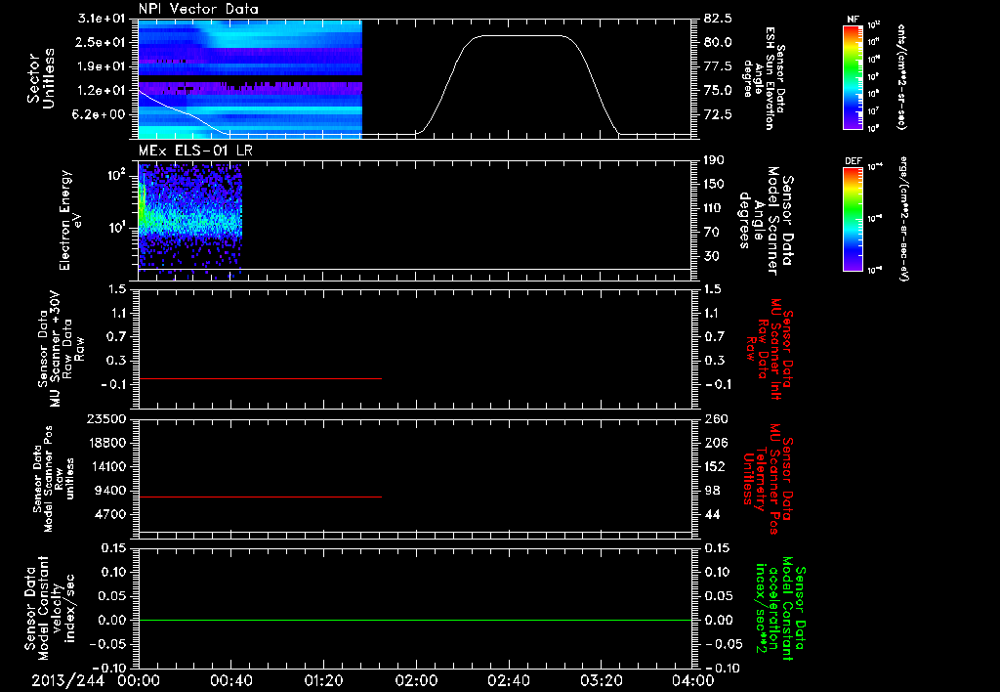Click the green Model Constant acceleration axis label
Screen dimensions: 1000x692
780,609
